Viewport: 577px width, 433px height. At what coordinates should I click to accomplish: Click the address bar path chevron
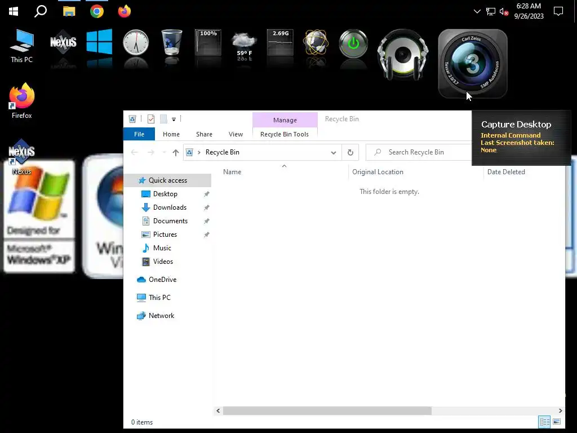click(199, 152)
